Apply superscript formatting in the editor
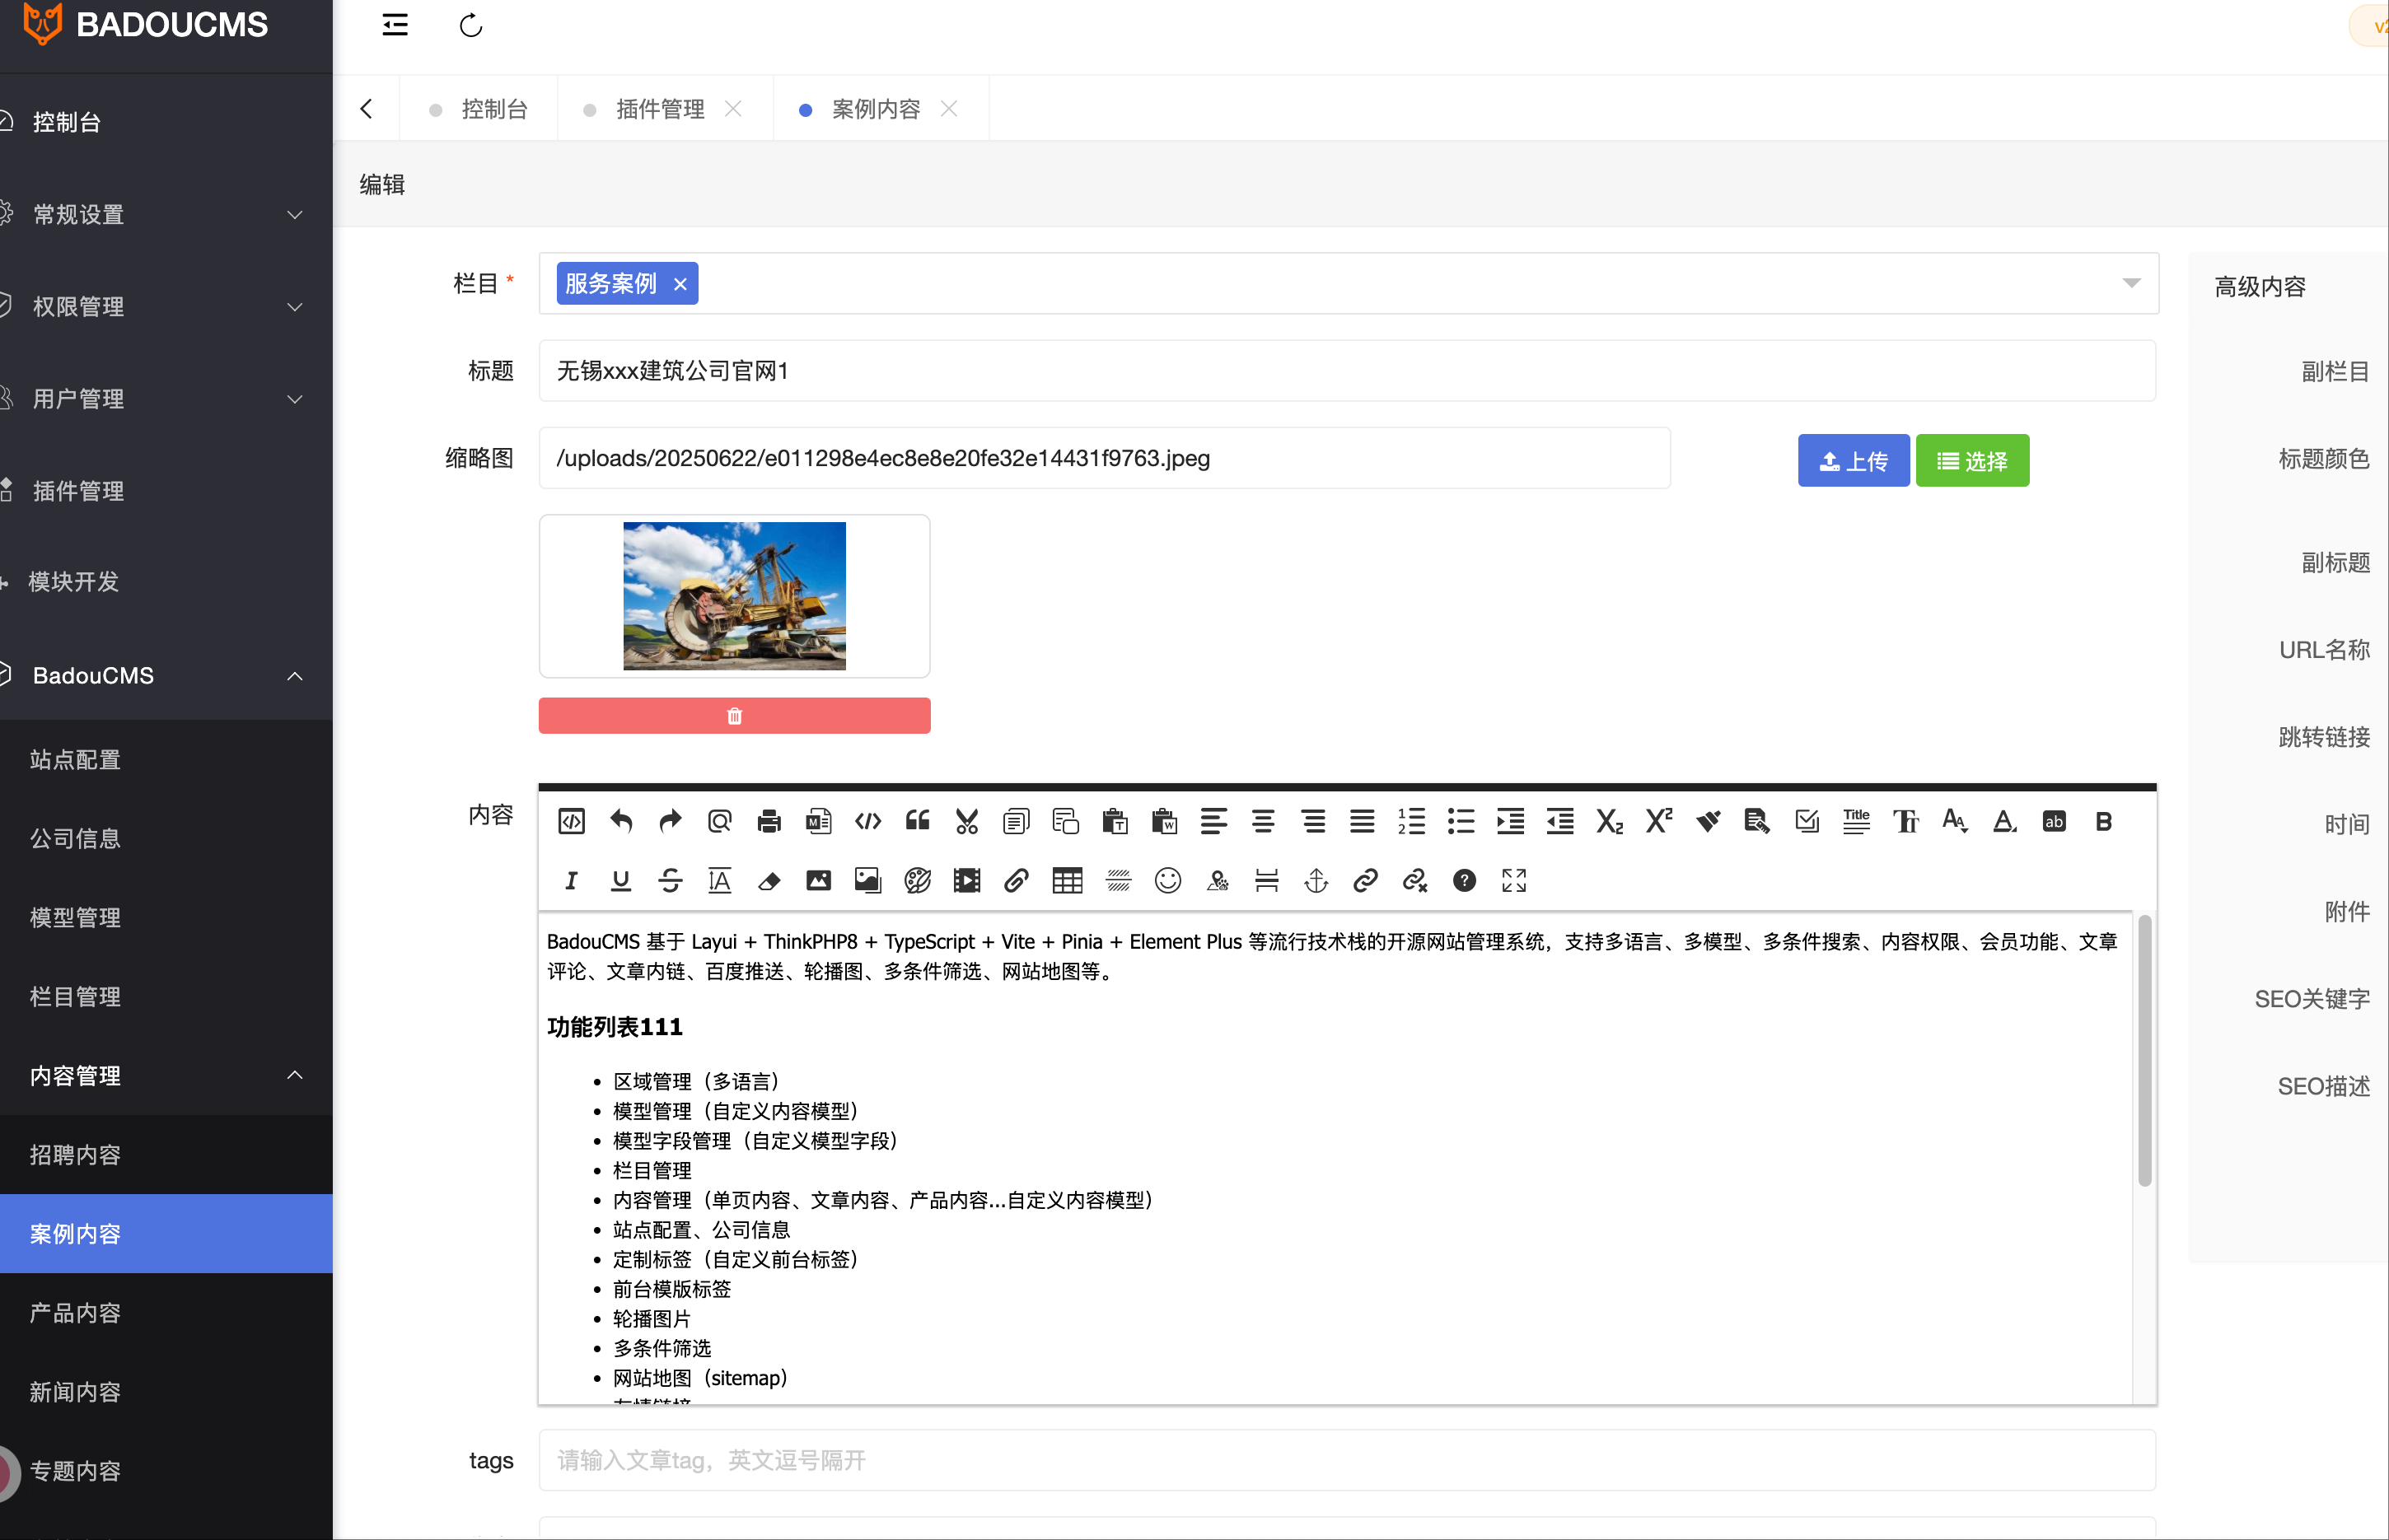 click(x=1658, y=821)
